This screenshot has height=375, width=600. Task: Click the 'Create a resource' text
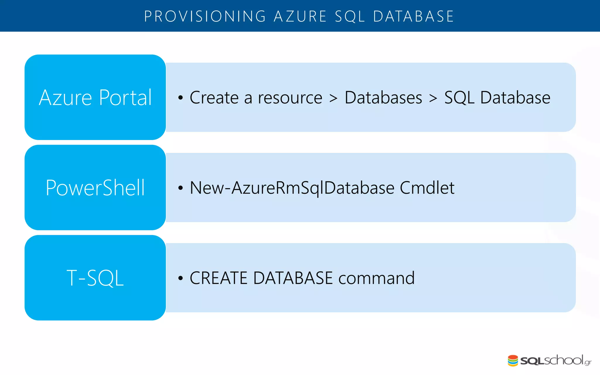click(x=256, y=98)
